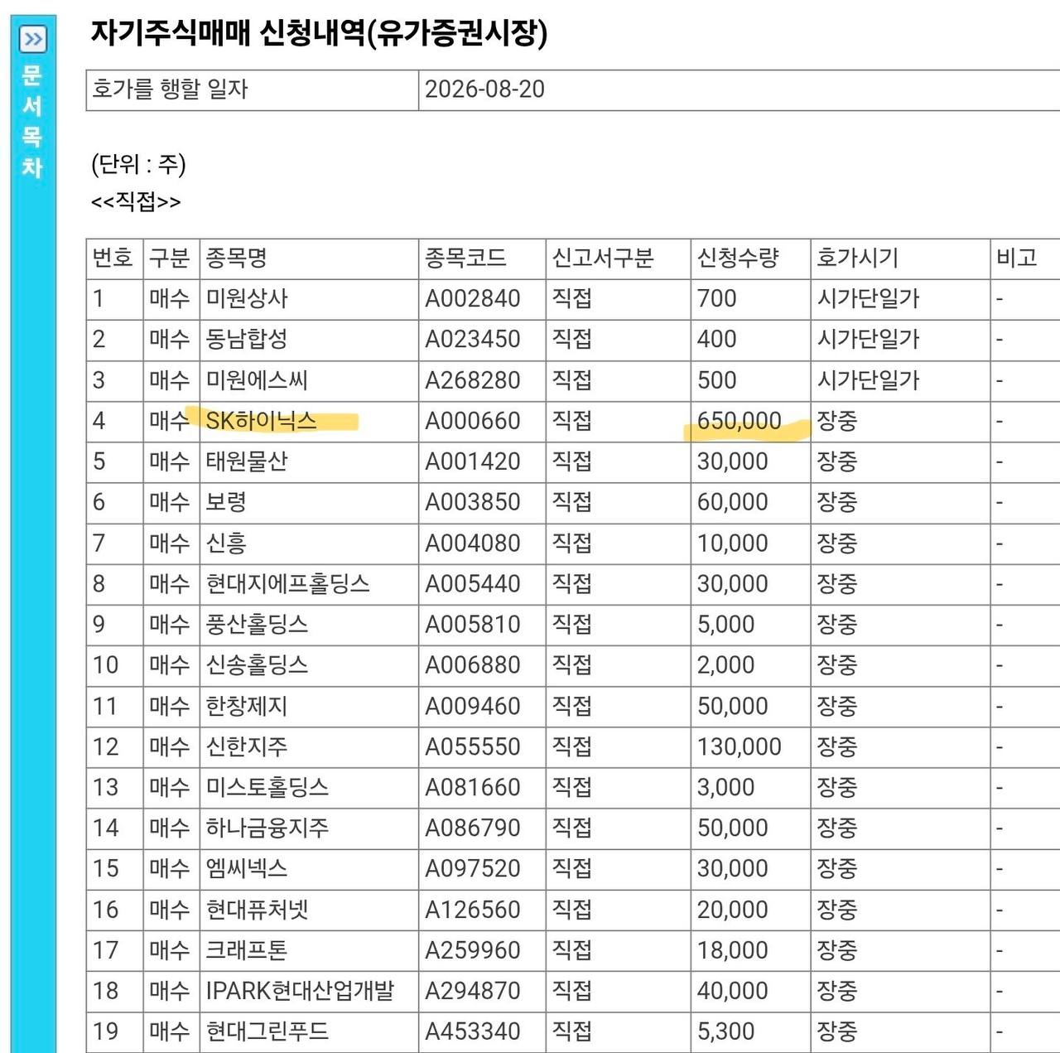
Task: Click stock name 엠씨넥스
Action: (x=247, y=869)
